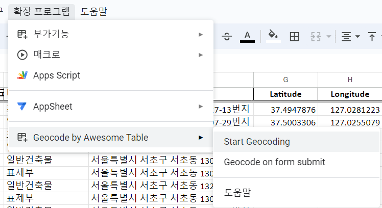Select the Latitude header cell
Image resolution: width=382 pixels, height=208 pixels.
285,94
